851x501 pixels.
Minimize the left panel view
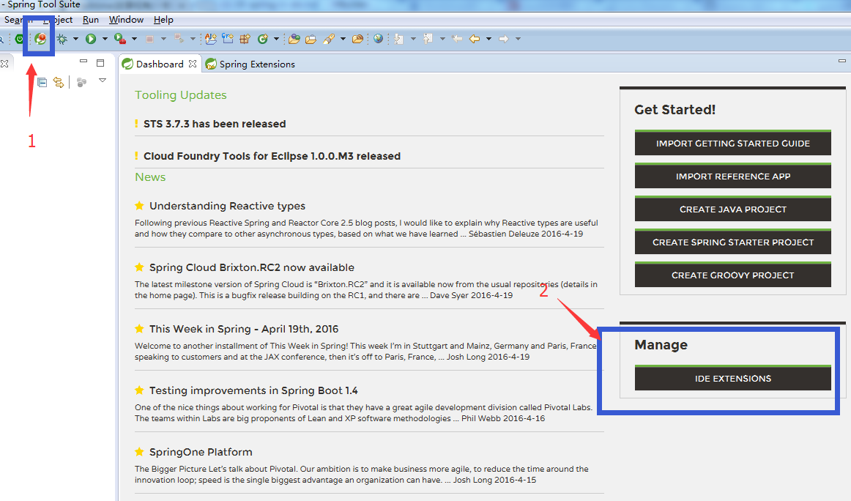click(x=83, y=62)
